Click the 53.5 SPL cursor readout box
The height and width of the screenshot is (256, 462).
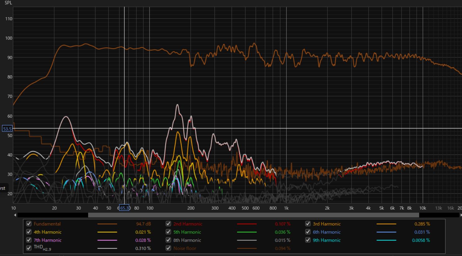[x=7, y=129]
